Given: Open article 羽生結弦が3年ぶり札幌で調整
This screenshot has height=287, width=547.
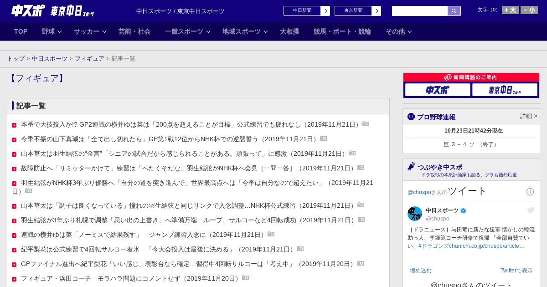Looking at the screenshot, I should (188, 220).
